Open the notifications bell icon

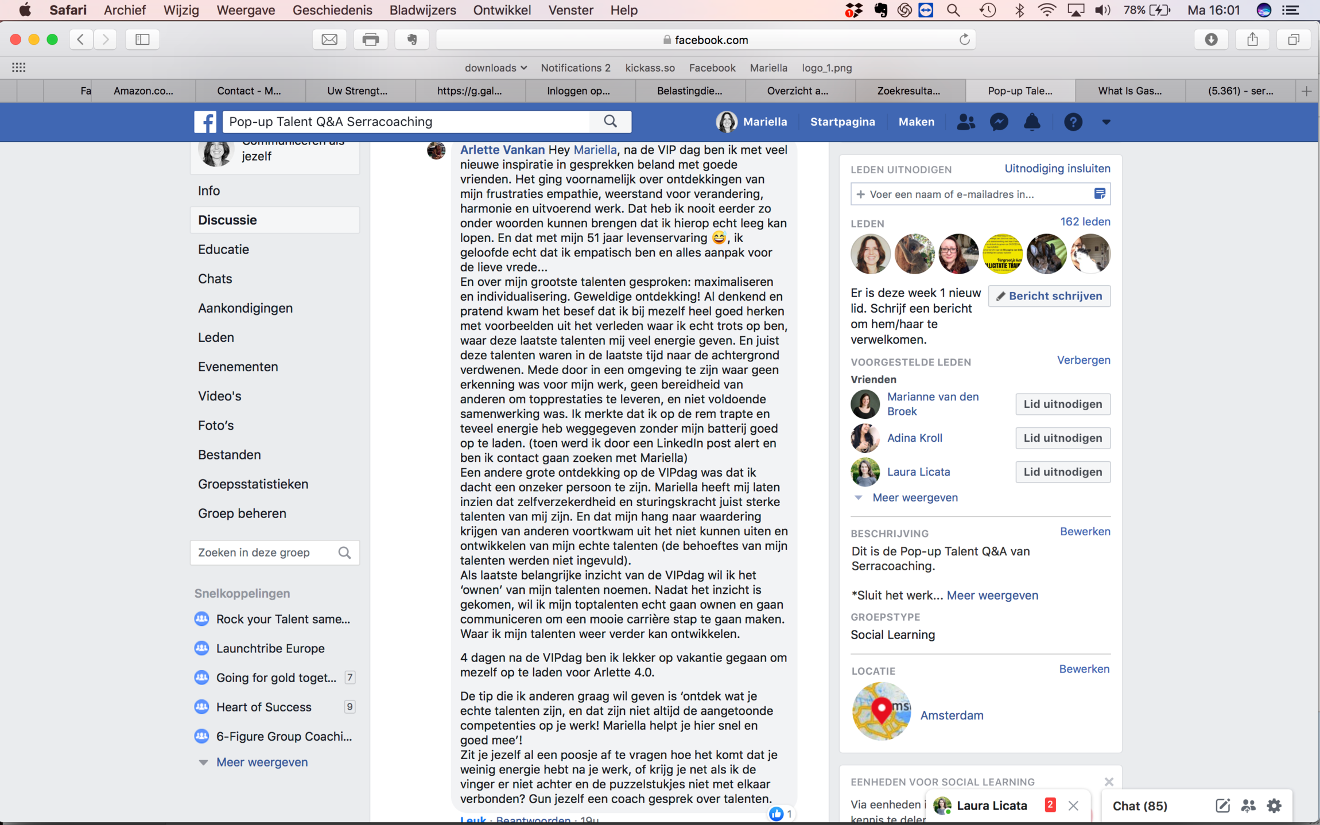(x=1032, y=122)
